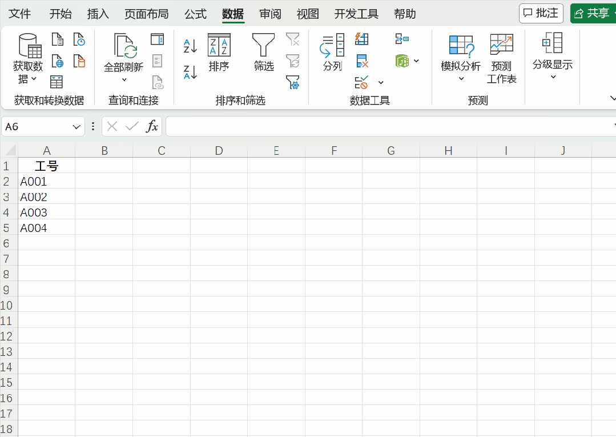Expand the 分级显示 outline menu
The width and height of the screenshot is (616, 437).
coord(553,57)
